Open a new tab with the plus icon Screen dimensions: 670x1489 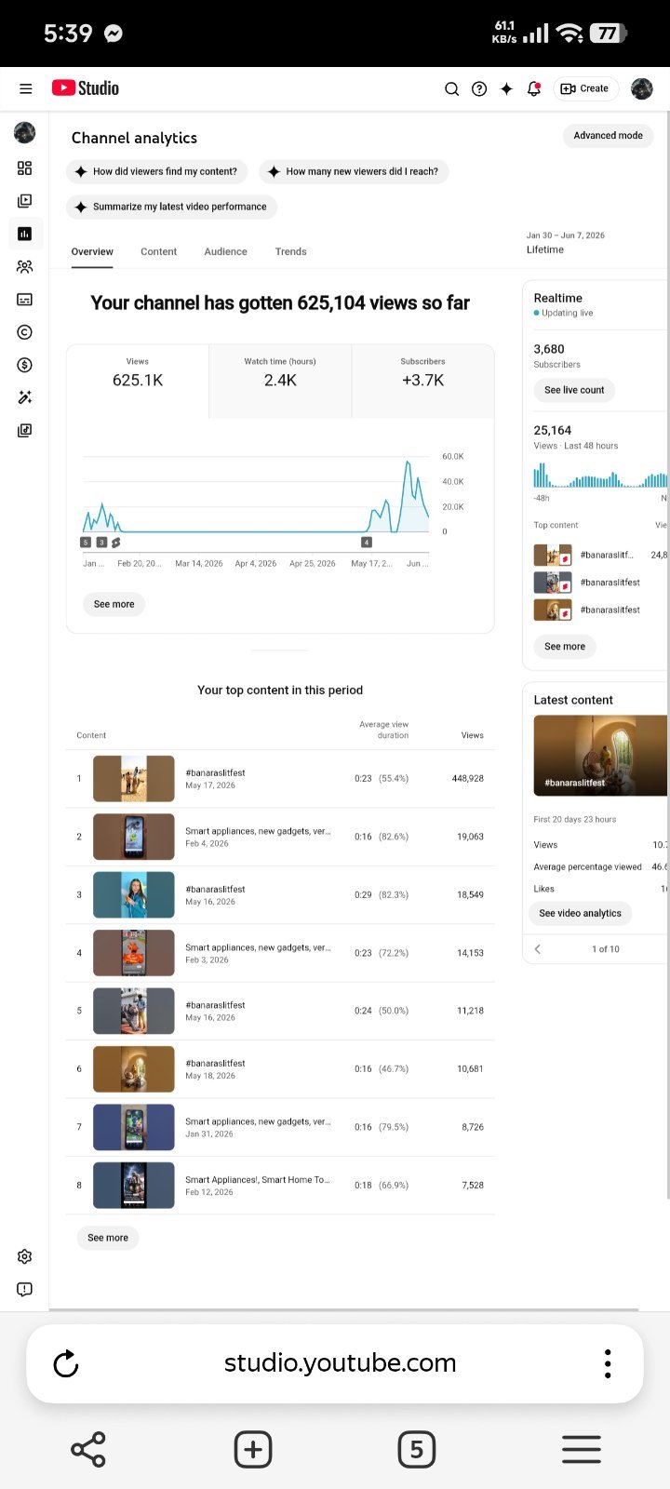coord(253,1449)
